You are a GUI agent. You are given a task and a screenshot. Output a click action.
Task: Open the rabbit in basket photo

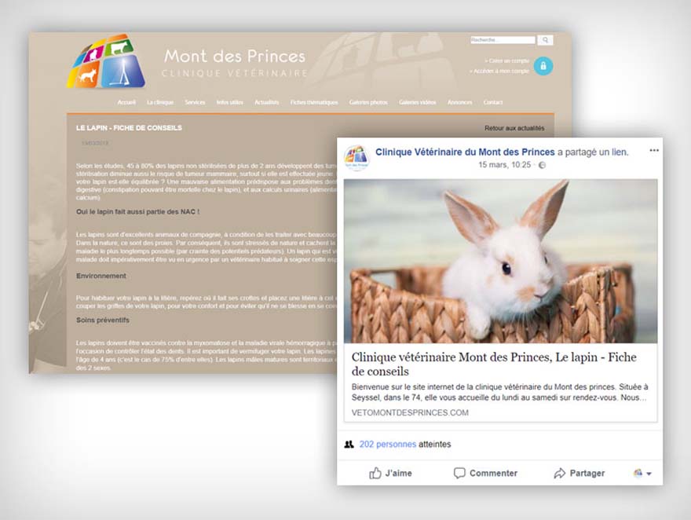(501, 261)
